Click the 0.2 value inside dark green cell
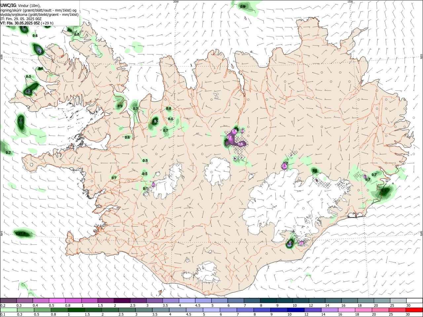 coord(157,121)
